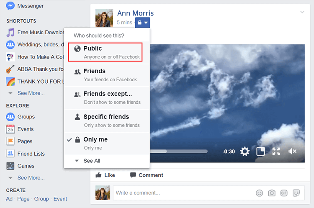The height and width of the screenshot is (208, 314).
Task: Click the Groups text entry
Action: (26, 117)
